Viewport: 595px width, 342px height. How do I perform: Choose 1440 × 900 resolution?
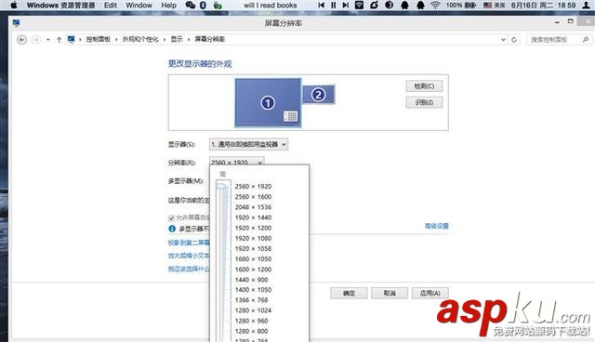point(251,280)
